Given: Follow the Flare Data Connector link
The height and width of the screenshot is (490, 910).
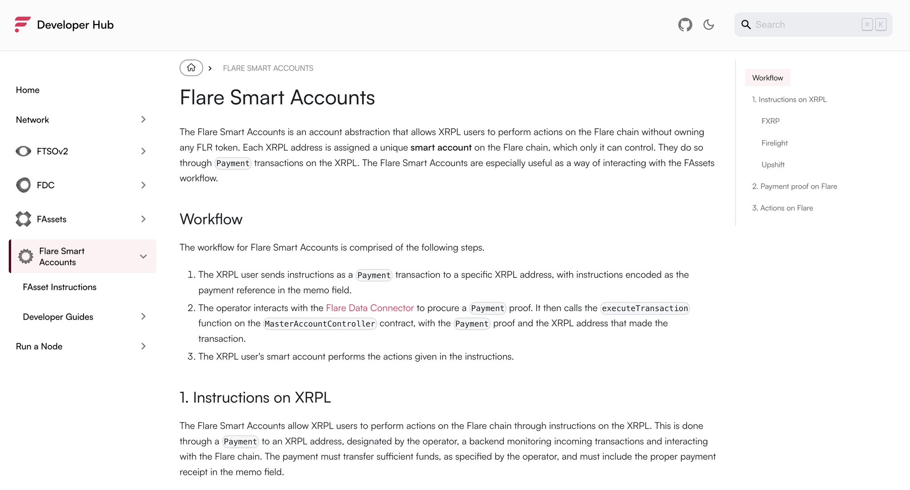Looking at the screenshot, I should pyautogui.click(x=370, y=308).
